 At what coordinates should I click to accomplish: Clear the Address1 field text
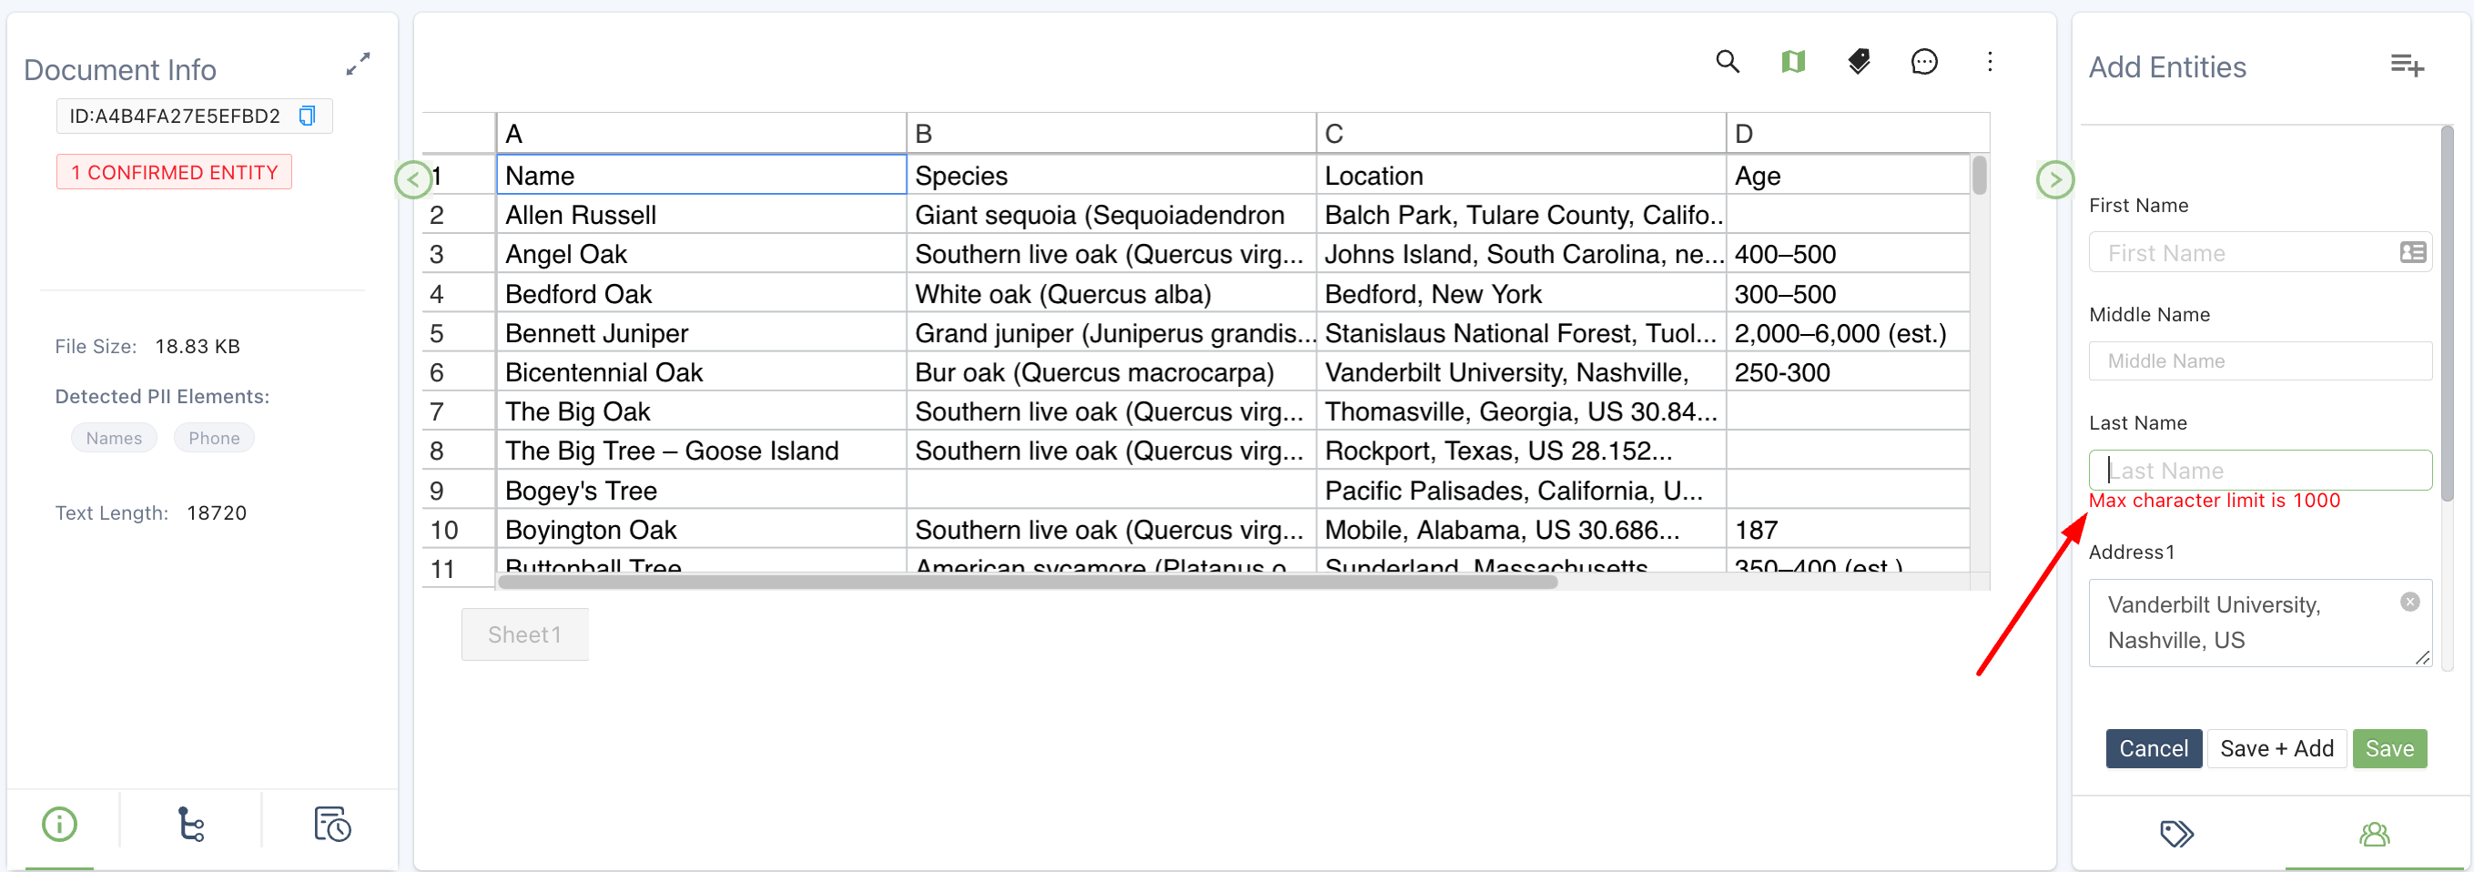pos(2408,603)
